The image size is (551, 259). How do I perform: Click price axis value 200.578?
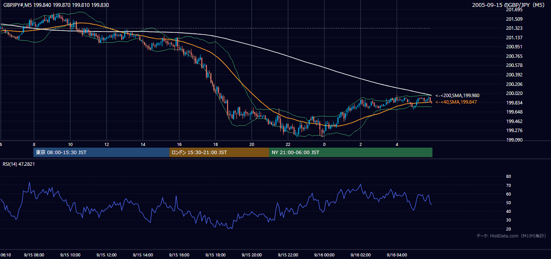[513, 65]
